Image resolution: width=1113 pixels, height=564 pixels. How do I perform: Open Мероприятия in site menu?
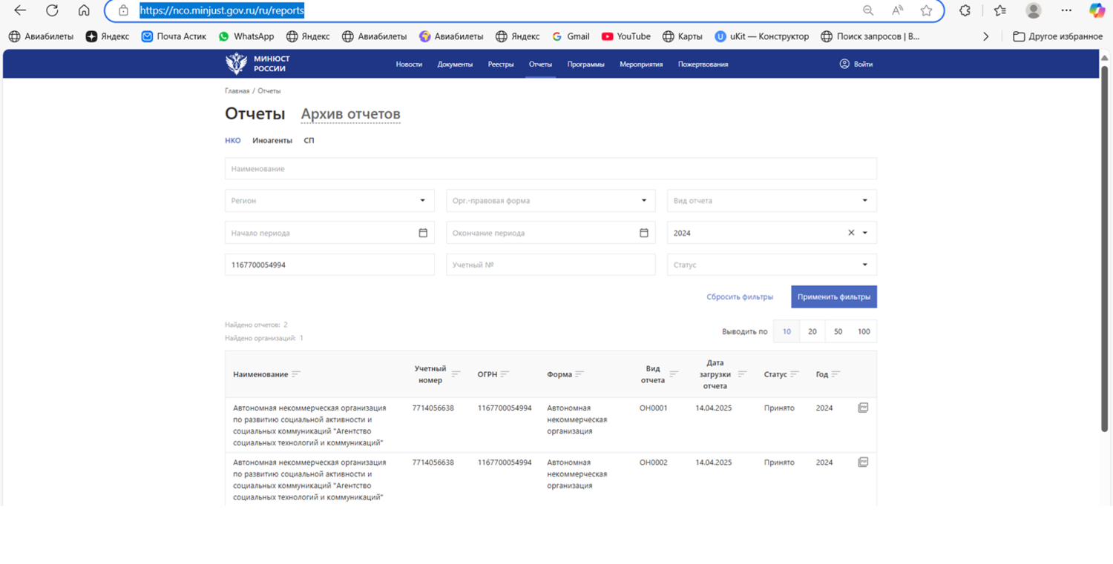click(641, 64)
